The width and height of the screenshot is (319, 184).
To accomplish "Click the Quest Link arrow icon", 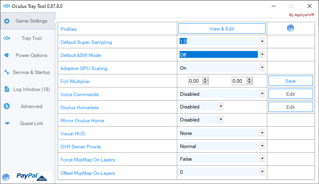I will [x=7, y=123].
